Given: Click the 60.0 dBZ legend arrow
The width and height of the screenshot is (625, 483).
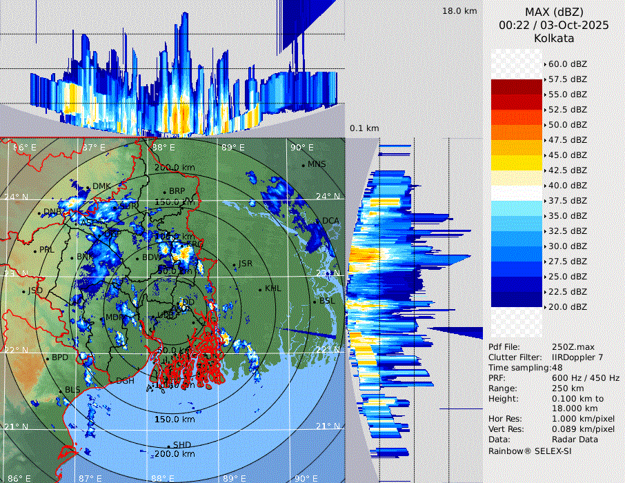Looking at the screenshot, I should [545, 64].
